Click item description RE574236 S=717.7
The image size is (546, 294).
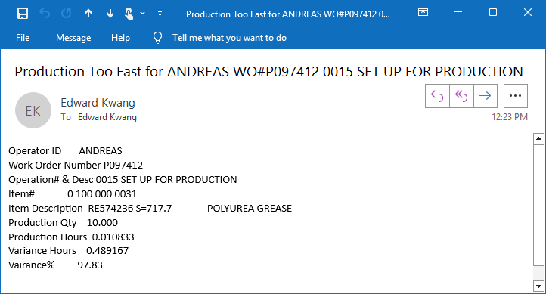tap(130, 208)
